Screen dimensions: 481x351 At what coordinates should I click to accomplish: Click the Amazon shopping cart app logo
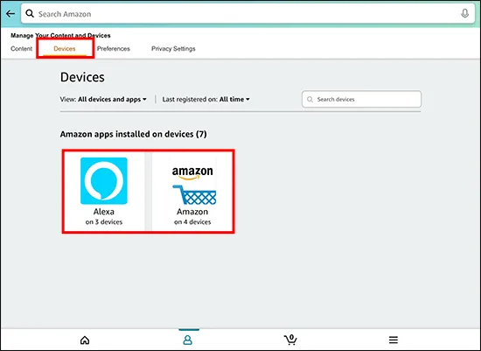click(x=192, y=186)
